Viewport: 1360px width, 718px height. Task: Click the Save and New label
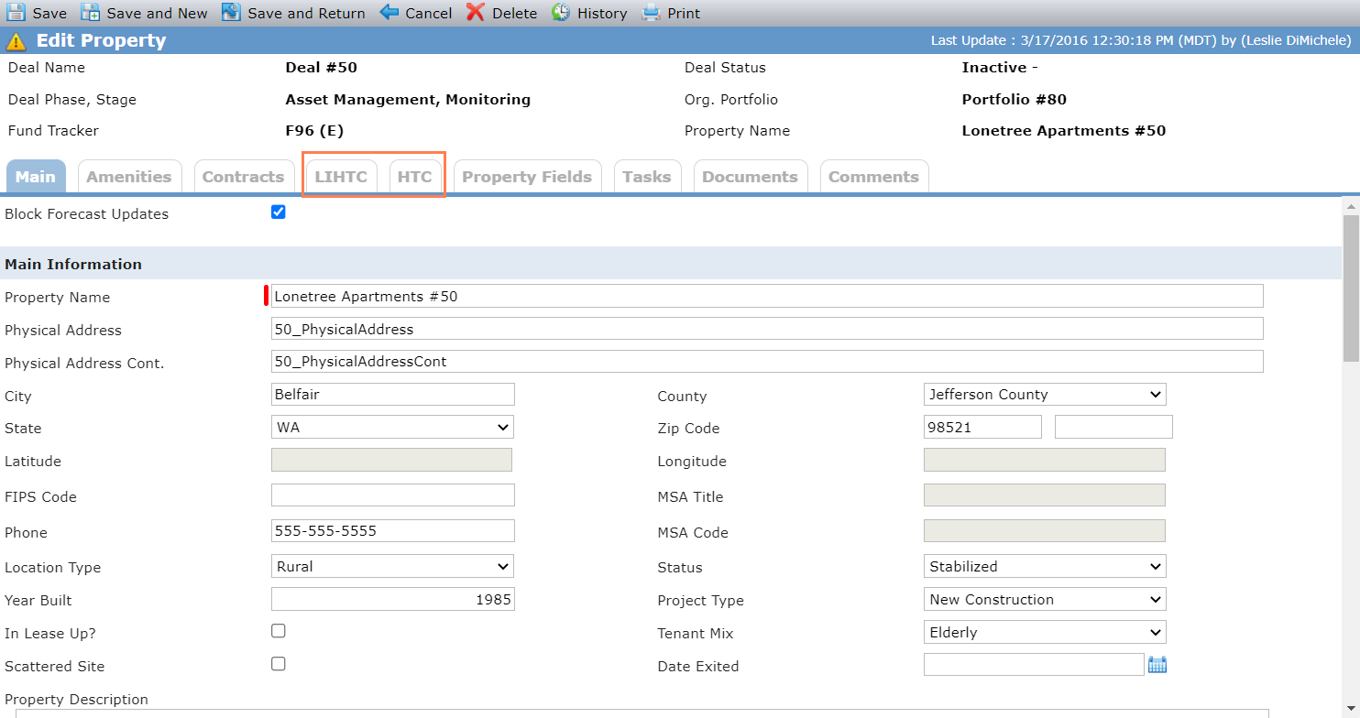click(x=157, y=14)
